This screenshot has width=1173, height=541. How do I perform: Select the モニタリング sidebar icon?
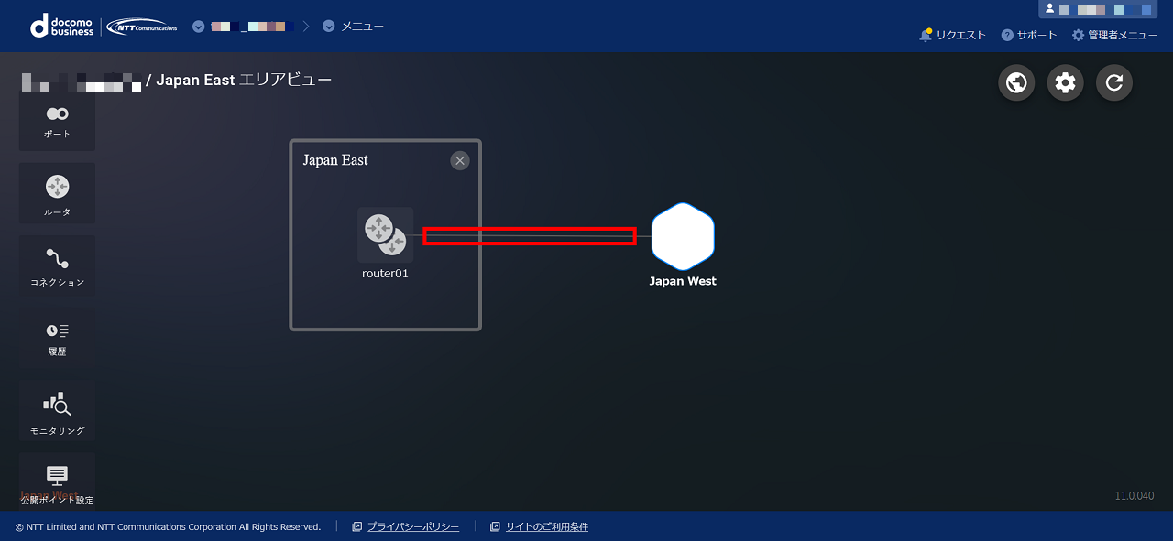[57, 409]
